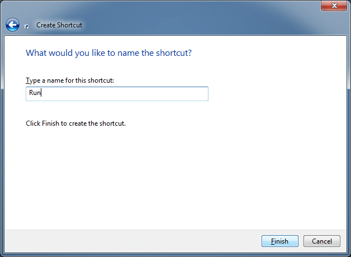Cancel the Create Shortcut wizard
This screenshot has height=257, width=351.
[x=322, y=241]
